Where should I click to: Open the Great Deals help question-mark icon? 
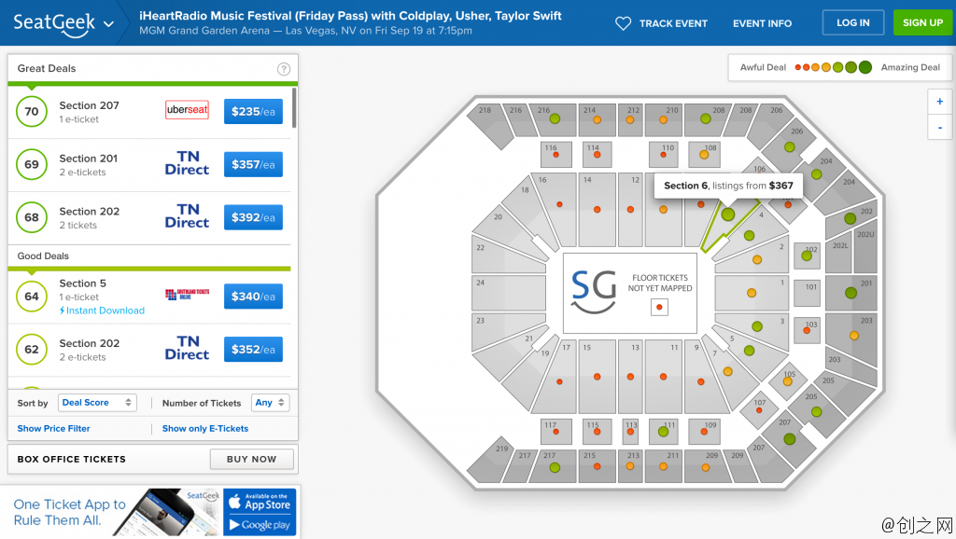point(284,69)
